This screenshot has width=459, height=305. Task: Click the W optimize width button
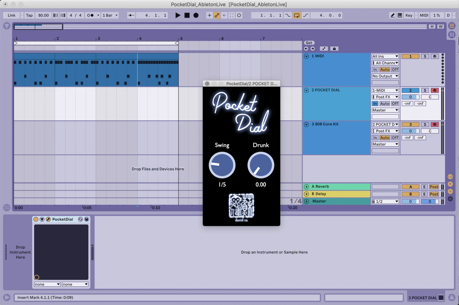pos(441,27)
